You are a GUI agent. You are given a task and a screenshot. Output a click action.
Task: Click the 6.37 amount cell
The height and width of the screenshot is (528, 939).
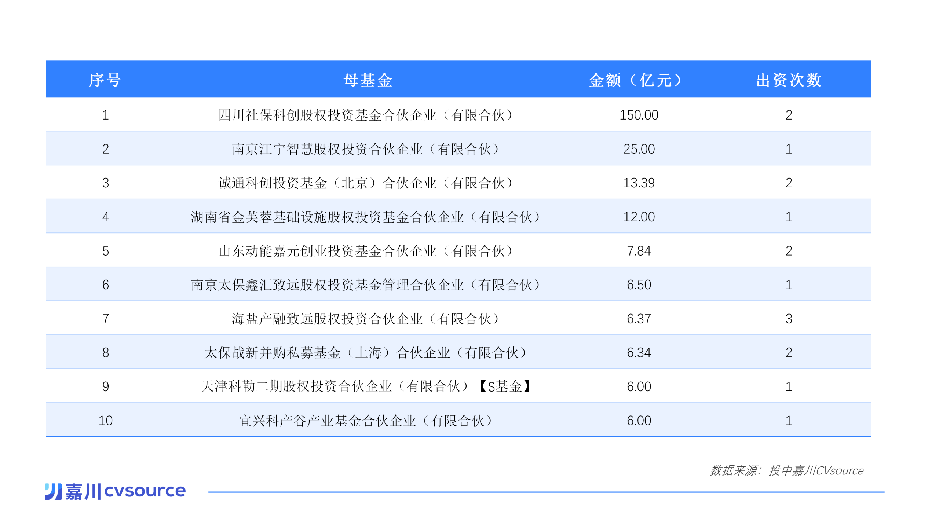[639, 319]
